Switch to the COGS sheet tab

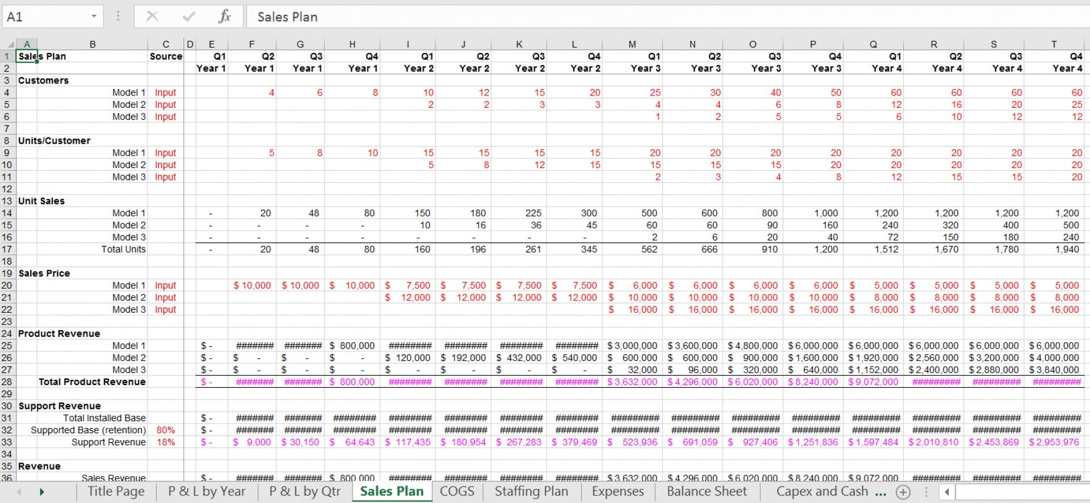pyautogui.click(x=457, y=492)
